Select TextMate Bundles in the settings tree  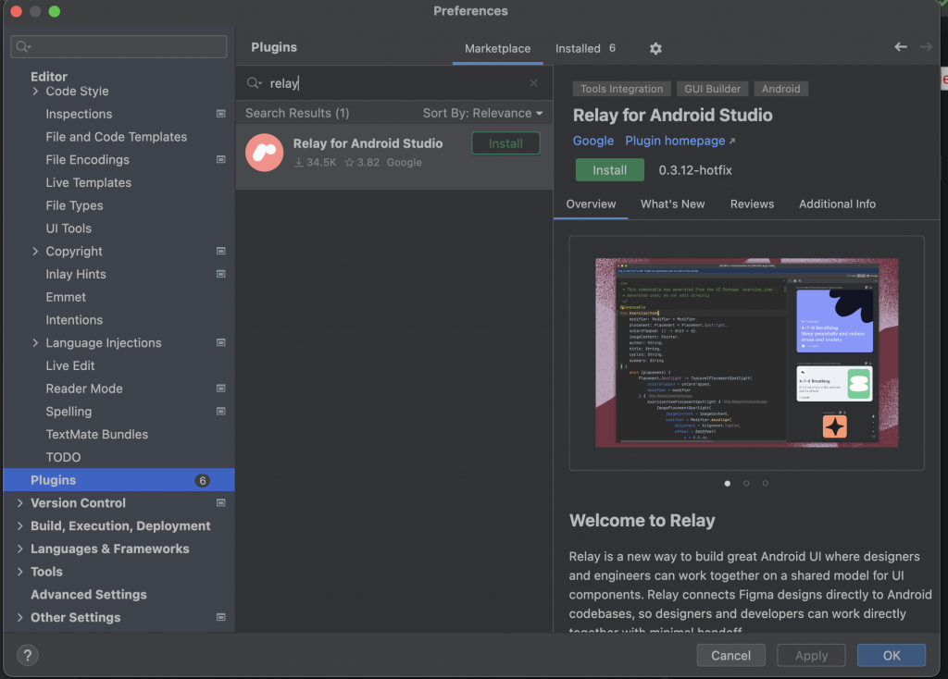96,435
